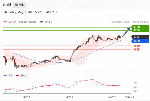Click the blue upward forecast arrow
The image size is (150, 101).
tap(126, 32)
